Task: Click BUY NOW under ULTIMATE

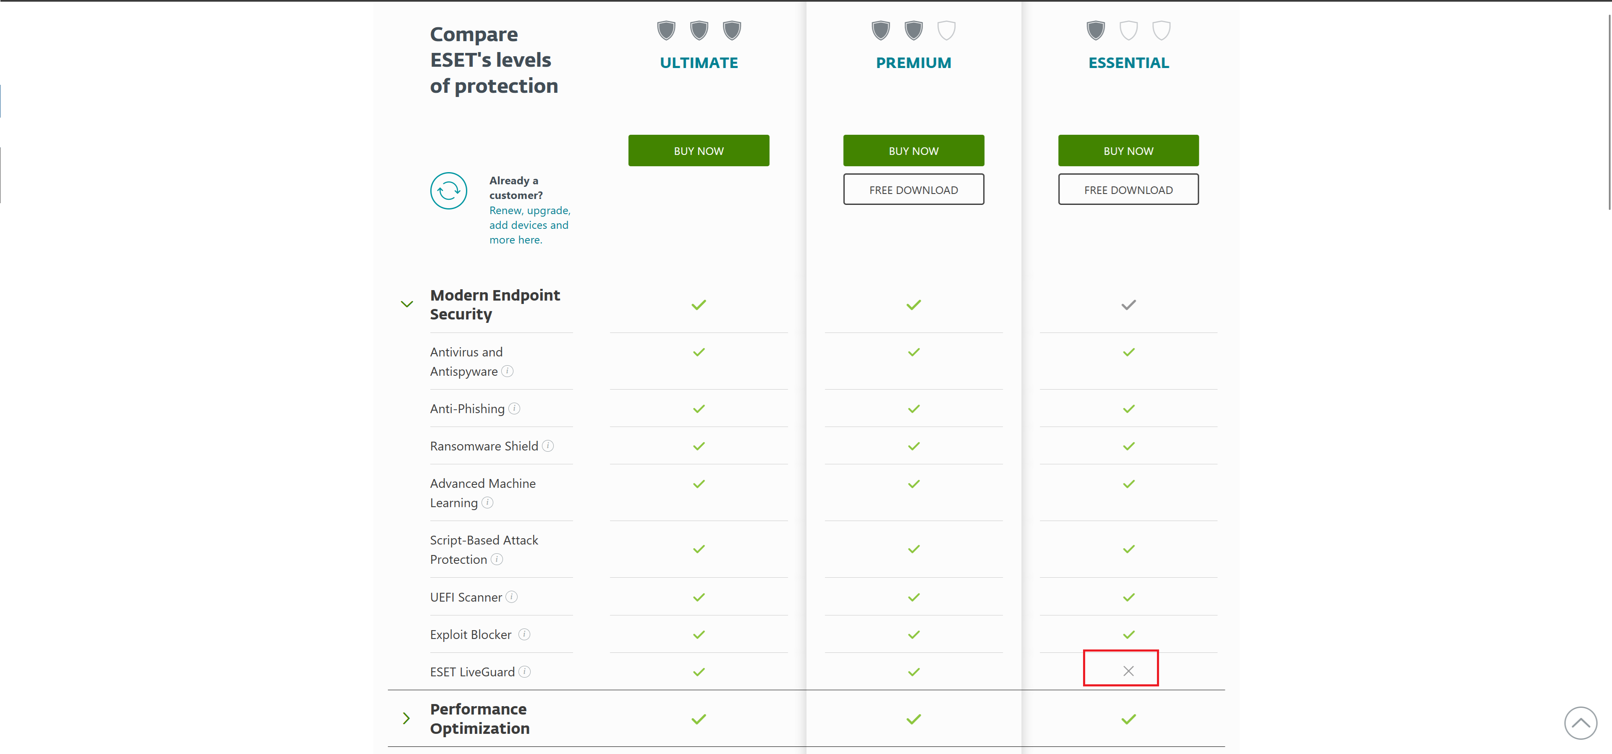Action: 699,151
